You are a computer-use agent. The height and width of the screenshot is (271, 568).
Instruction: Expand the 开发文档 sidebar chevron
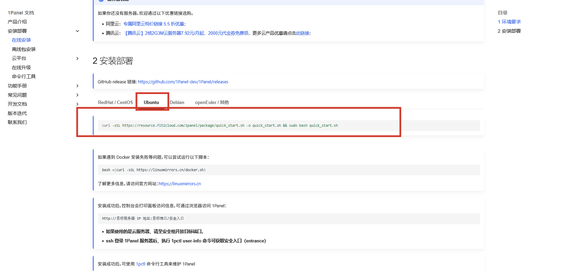77,104
